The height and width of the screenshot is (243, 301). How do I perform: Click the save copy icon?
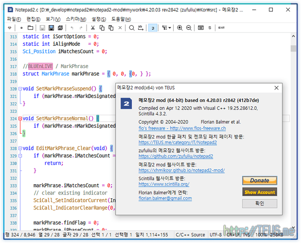(60, 28)
